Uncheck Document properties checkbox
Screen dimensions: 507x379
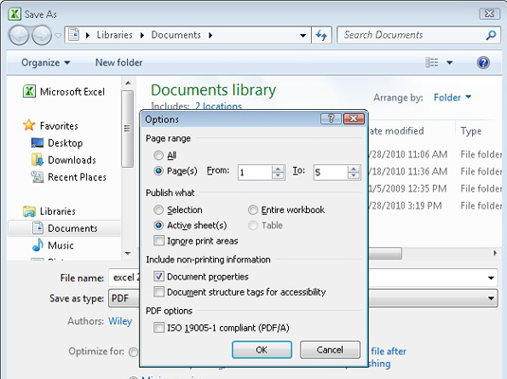pos(159,276)
